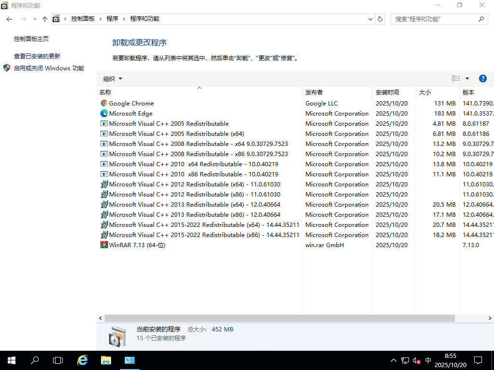Click the back navigation arrow
The height and width of the screenshot is (370, 494).
[9, 19]
